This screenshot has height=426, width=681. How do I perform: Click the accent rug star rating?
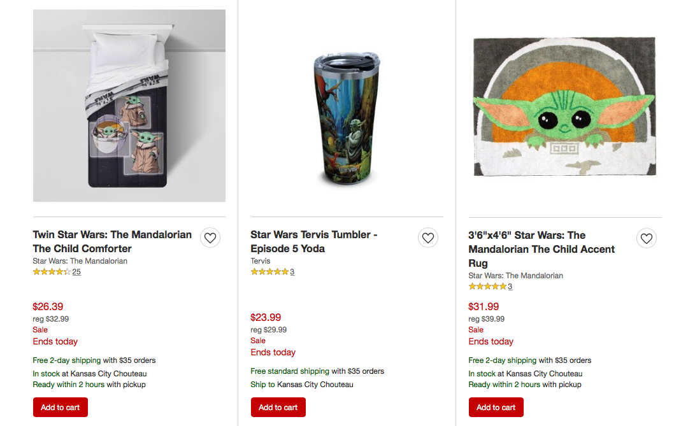click(487, 287)
